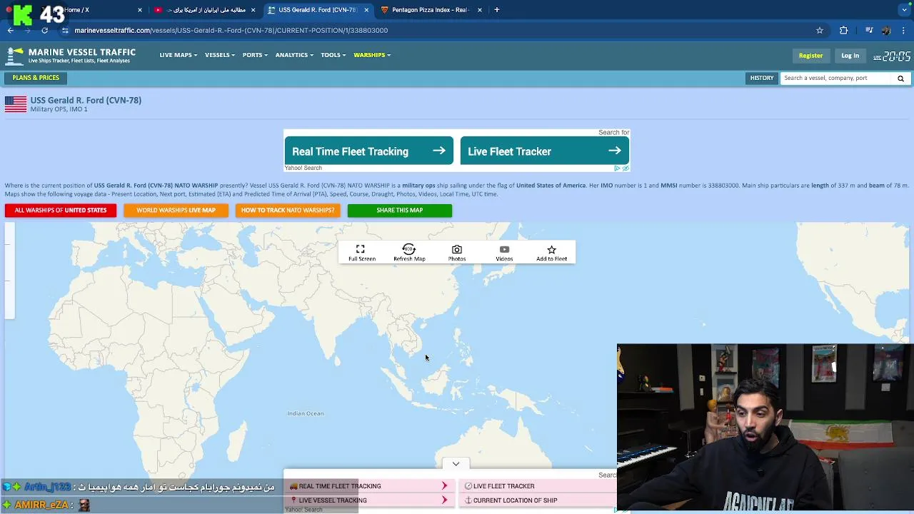Click Real Time Fleet Tracking ad
The height and width of the screenshot is (514, 914).
[368, 151]
